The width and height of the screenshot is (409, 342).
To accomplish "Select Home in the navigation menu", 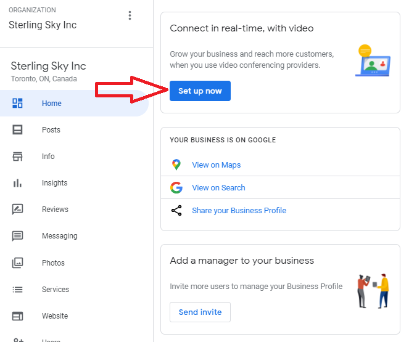I will click(x=74, y=103).
